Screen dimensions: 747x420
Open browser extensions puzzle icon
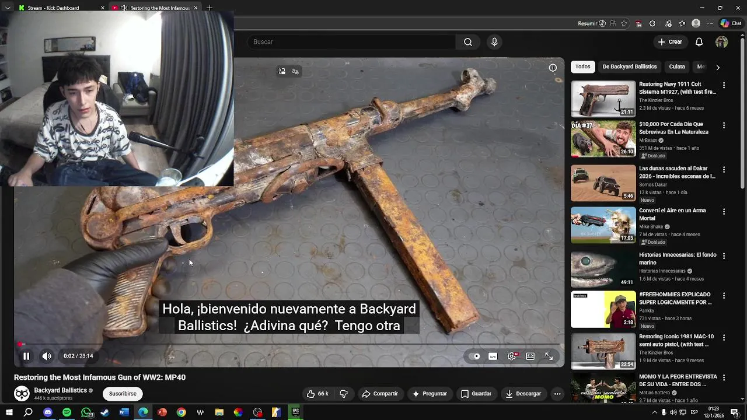click(652, 24)
